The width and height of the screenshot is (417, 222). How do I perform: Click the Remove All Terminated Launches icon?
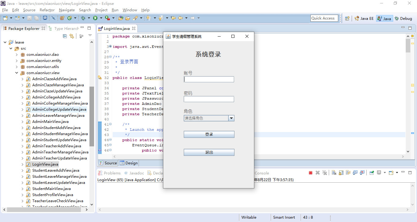325,173
